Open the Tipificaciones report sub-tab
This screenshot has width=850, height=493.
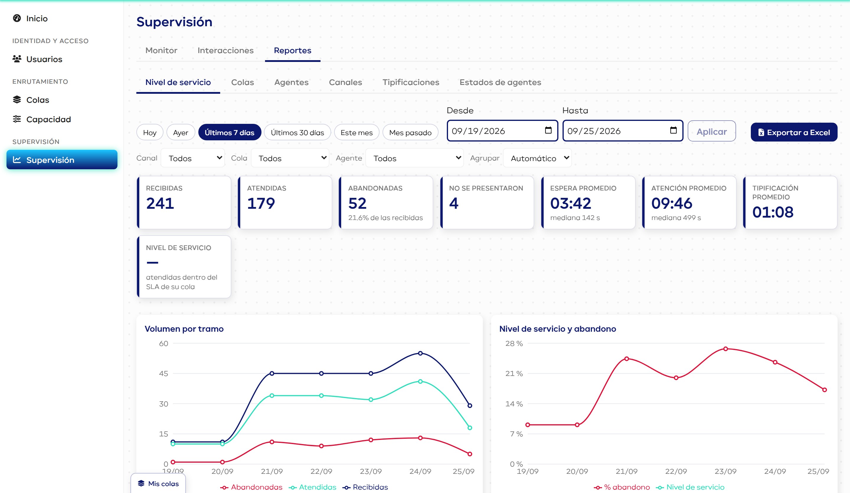411,82
